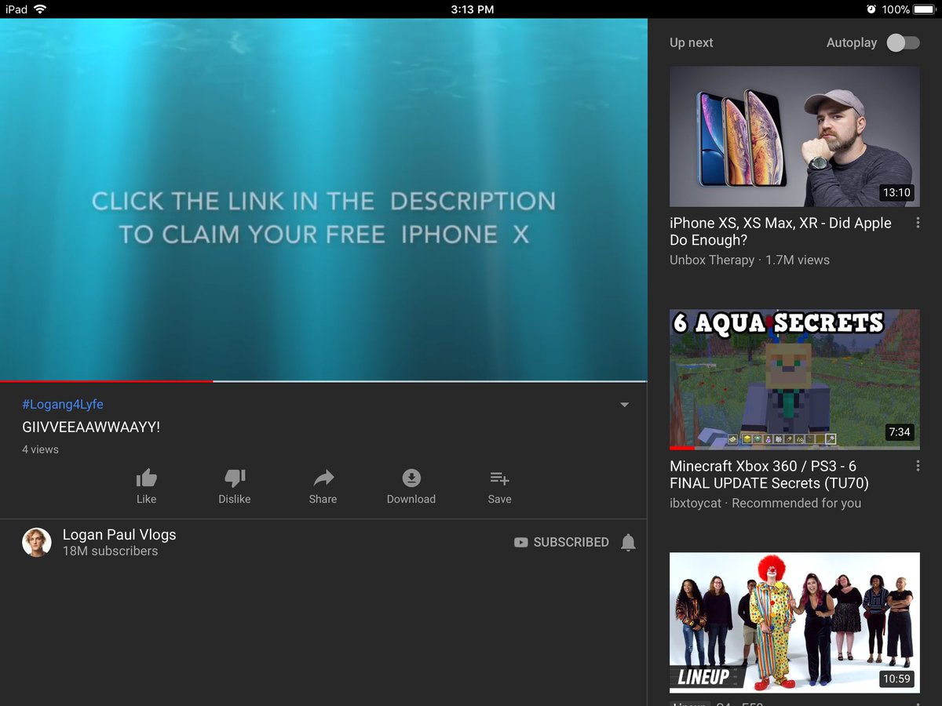
Task: Share the video using the arrow icon
Action: point(323,486)
